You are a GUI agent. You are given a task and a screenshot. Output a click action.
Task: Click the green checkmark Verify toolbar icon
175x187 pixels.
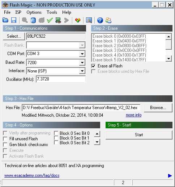[50, 20]
